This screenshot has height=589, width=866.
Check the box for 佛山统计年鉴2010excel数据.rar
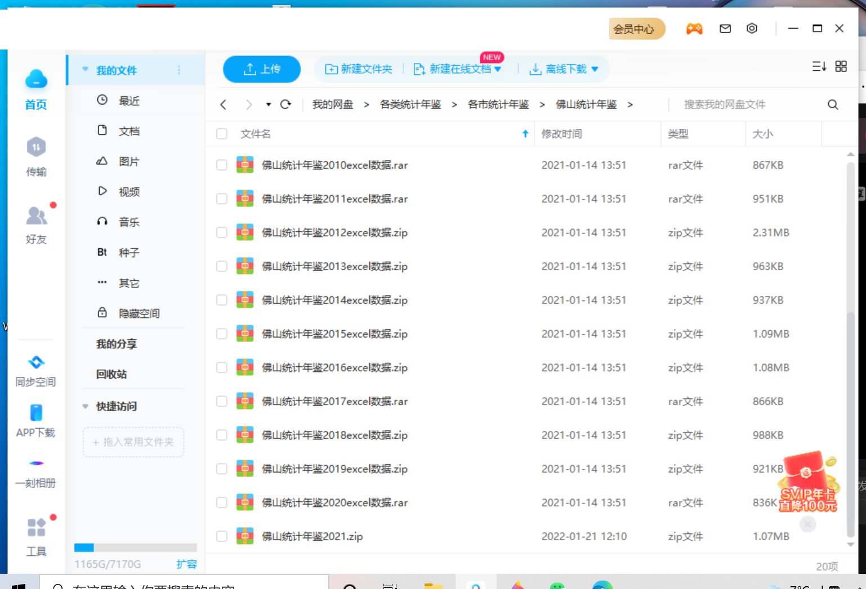pos(222,165)
